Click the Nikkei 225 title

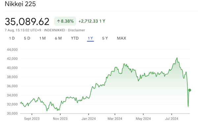20,4
